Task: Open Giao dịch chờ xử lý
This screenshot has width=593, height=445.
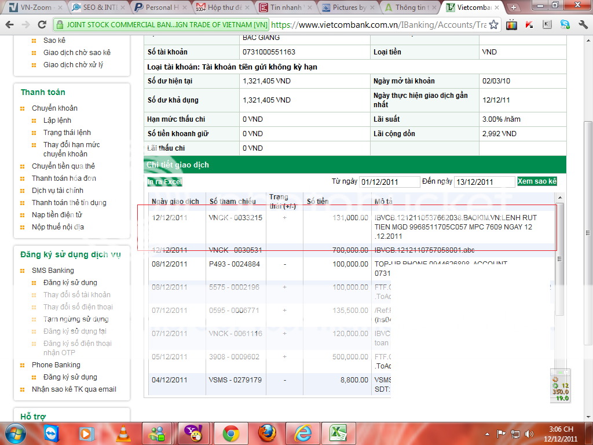Action: coord(74,65)
